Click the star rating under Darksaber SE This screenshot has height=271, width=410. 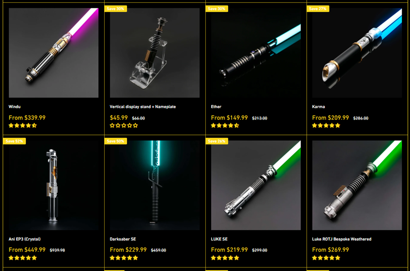point(124,258)
